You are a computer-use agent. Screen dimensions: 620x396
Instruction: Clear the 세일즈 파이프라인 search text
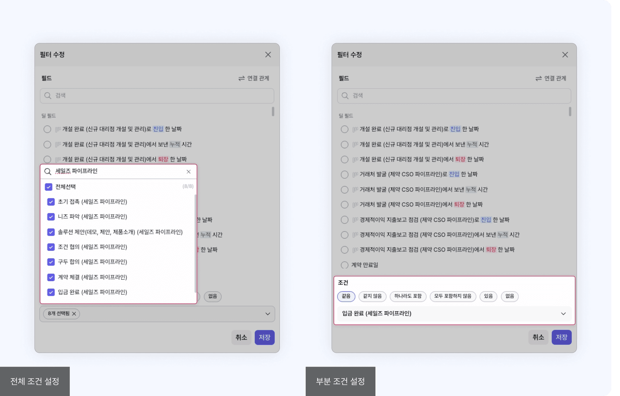pos(188,172)
